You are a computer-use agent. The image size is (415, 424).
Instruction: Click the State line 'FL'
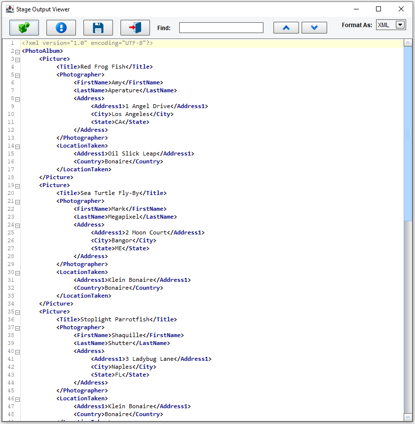[120, 375]
